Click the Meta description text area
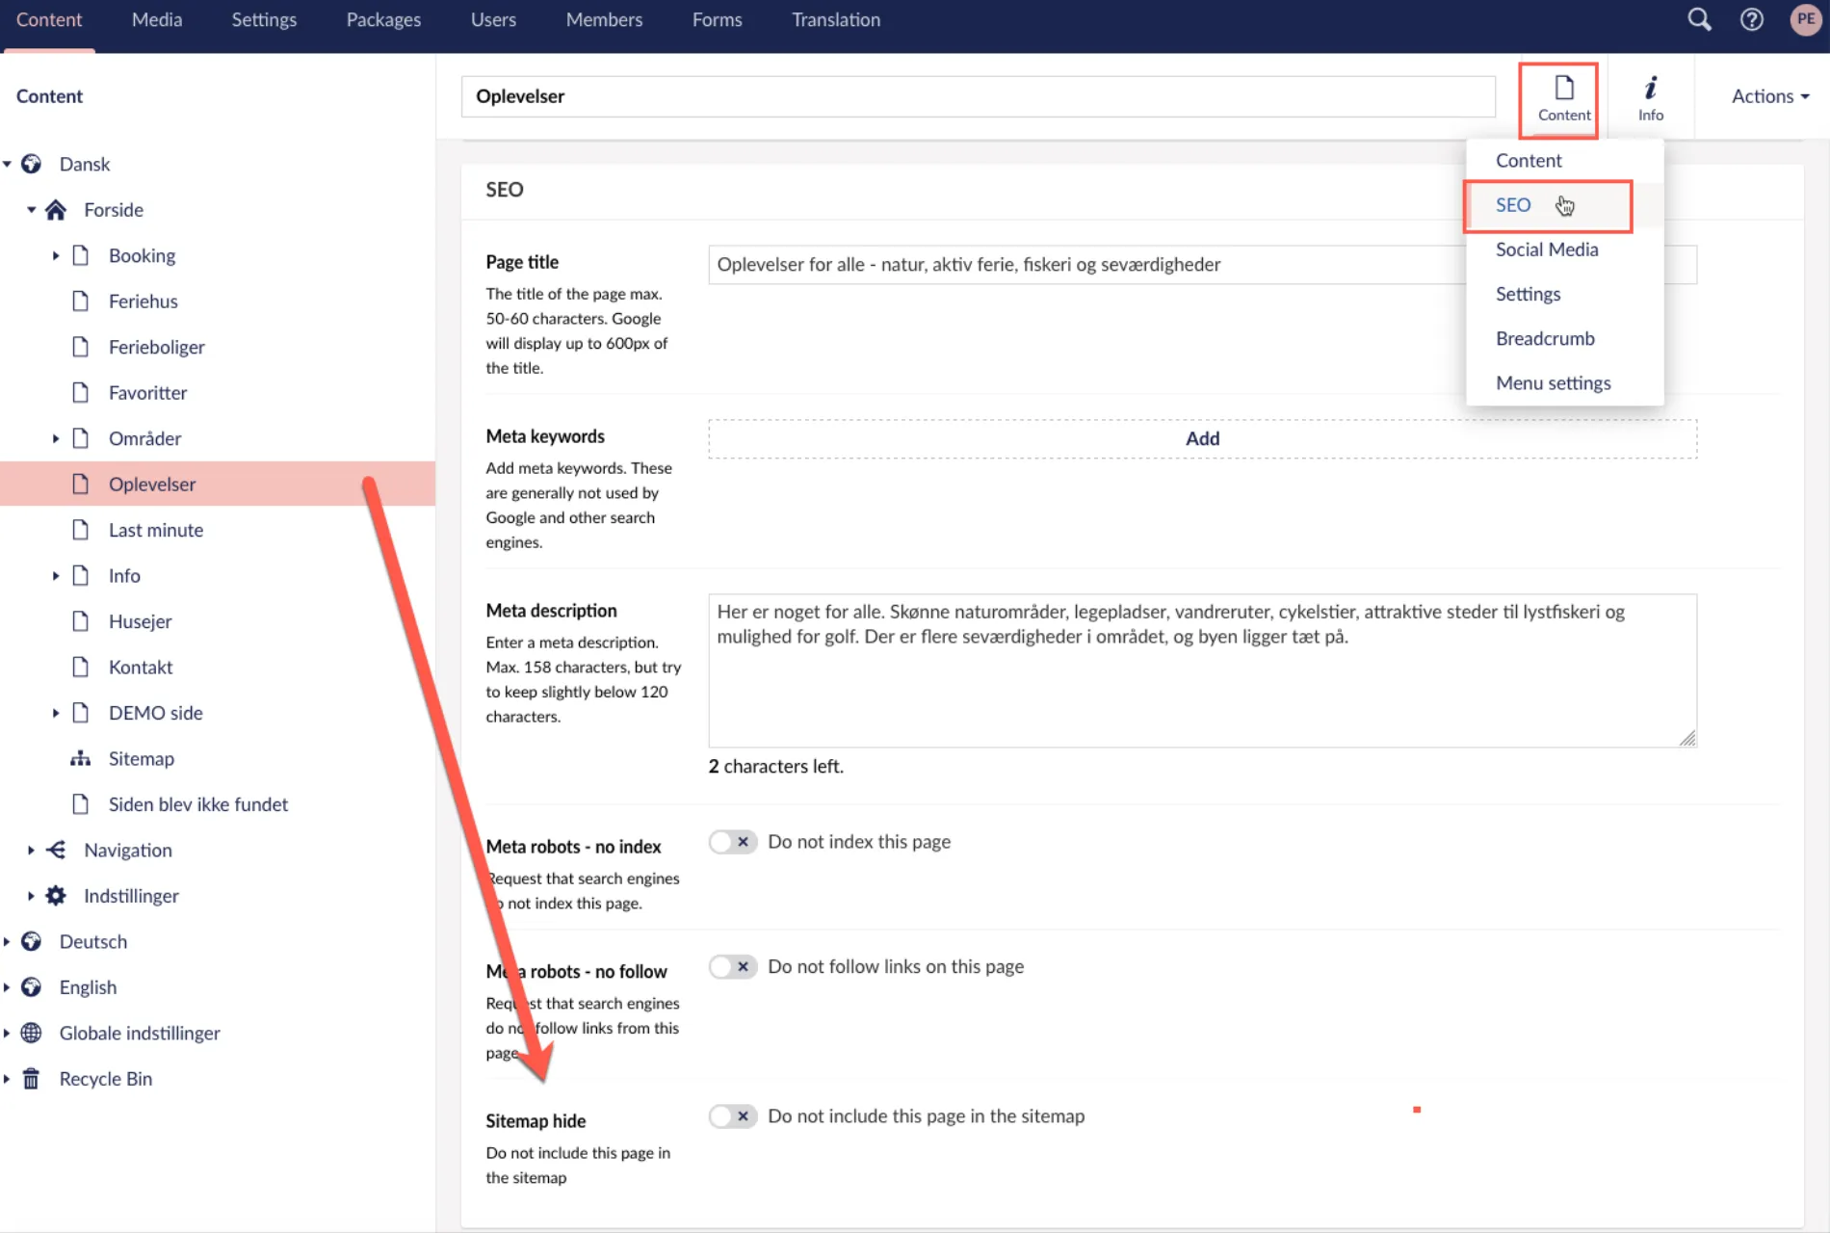The image size is (1830, 1233). tap(1202, 670)
